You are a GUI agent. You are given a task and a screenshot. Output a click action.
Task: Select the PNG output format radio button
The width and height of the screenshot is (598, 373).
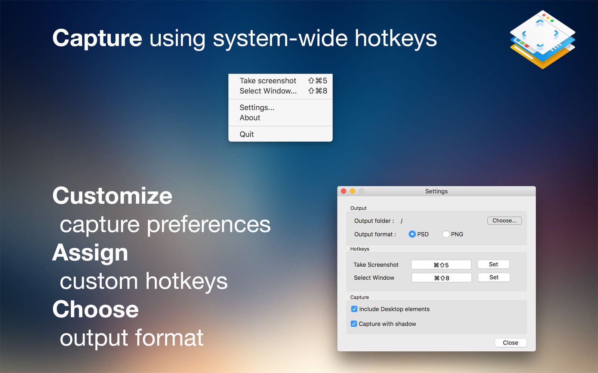coord(446,234)
